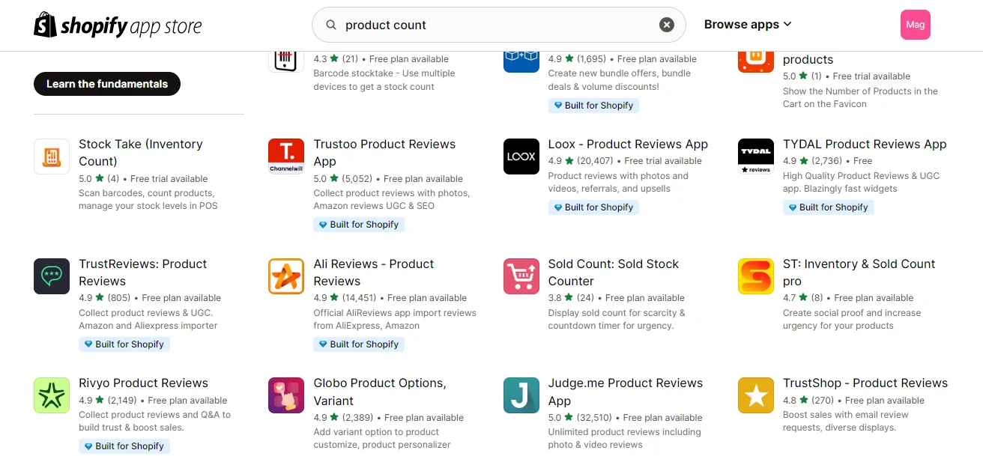Click the Shopify app store logo
This screenshot has width=983, height=456.
[x=118, y=25]
